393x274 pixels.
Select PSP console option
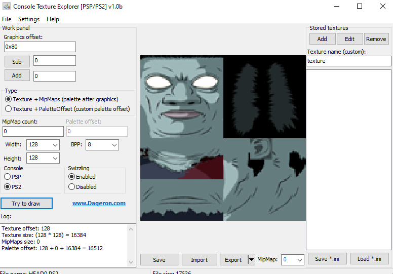tap(13, 177)
